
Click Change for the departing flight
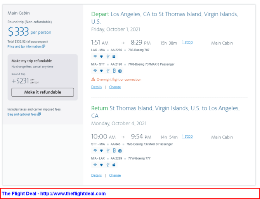coord(115,87)
